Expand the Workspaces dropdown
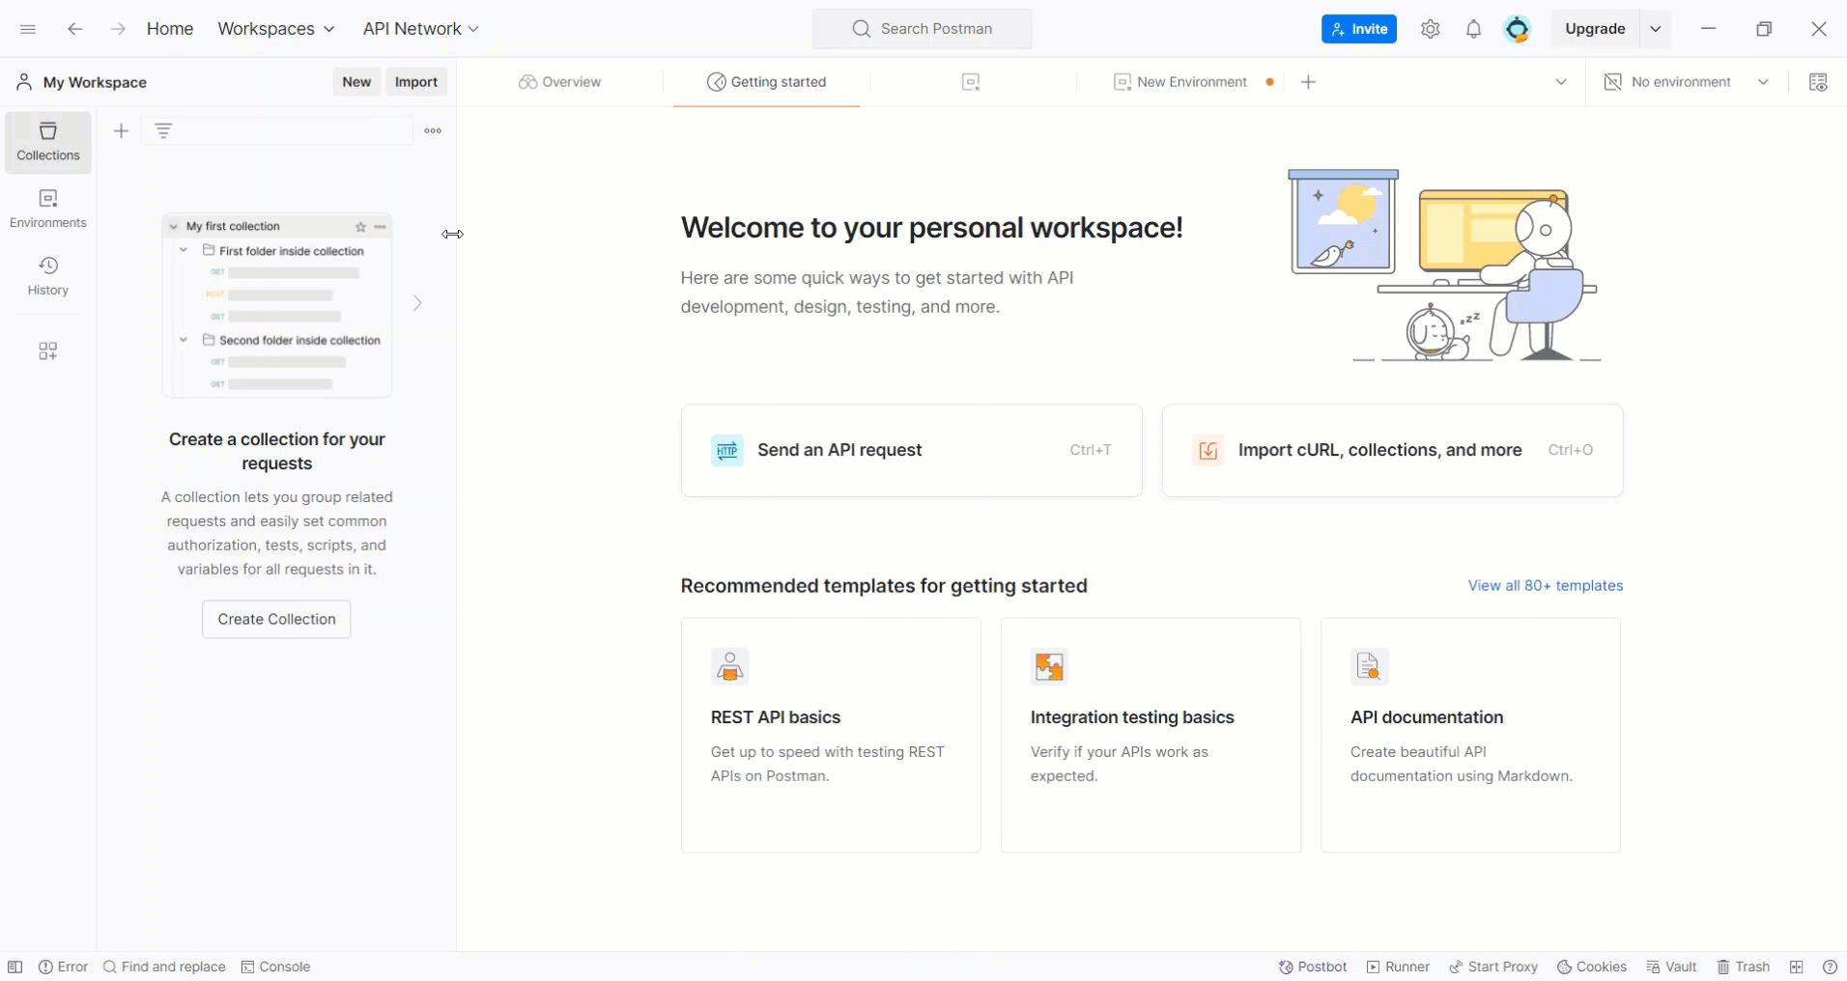 [276, 29]
